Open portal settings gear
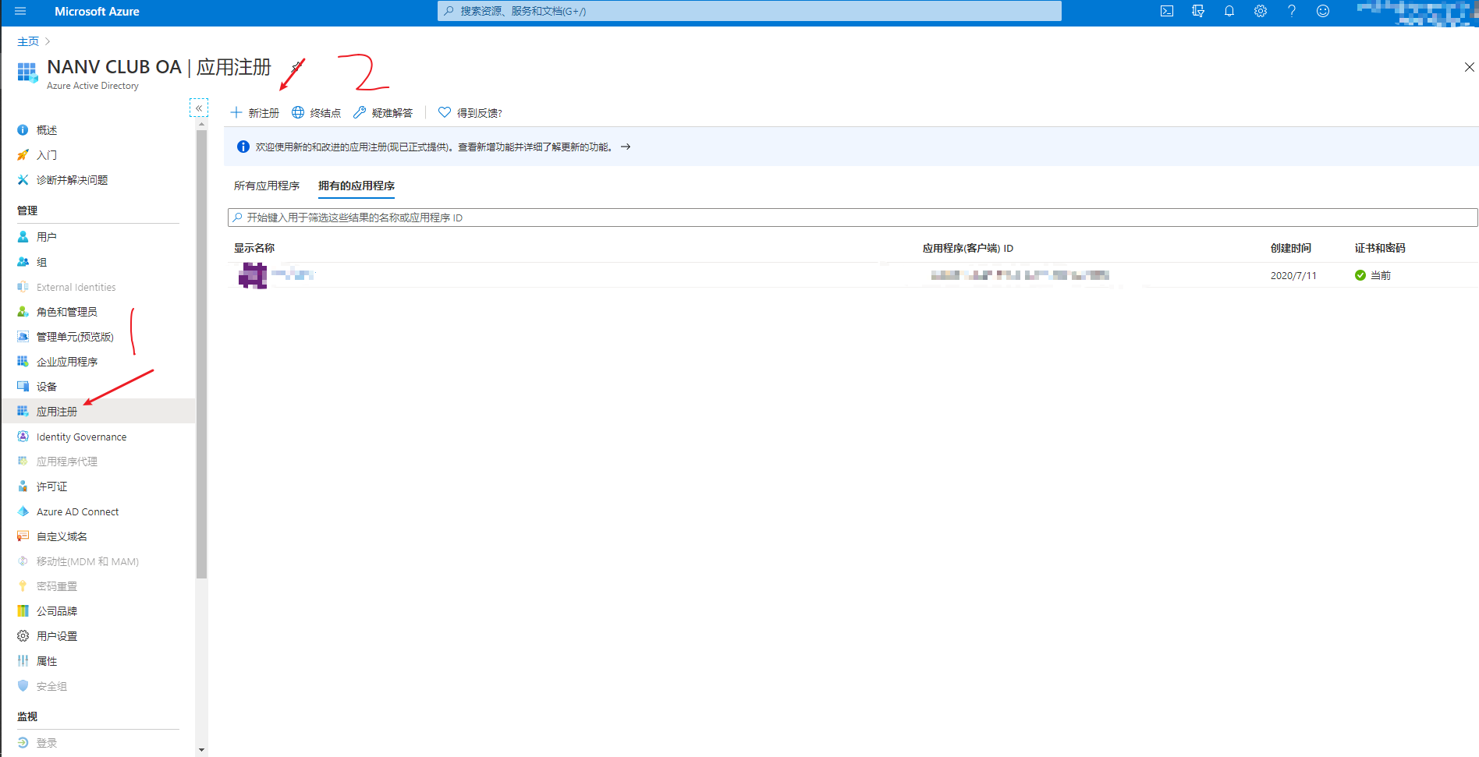The width and height of the screenshot is (1479, 757). click(x=1261, y=11)
